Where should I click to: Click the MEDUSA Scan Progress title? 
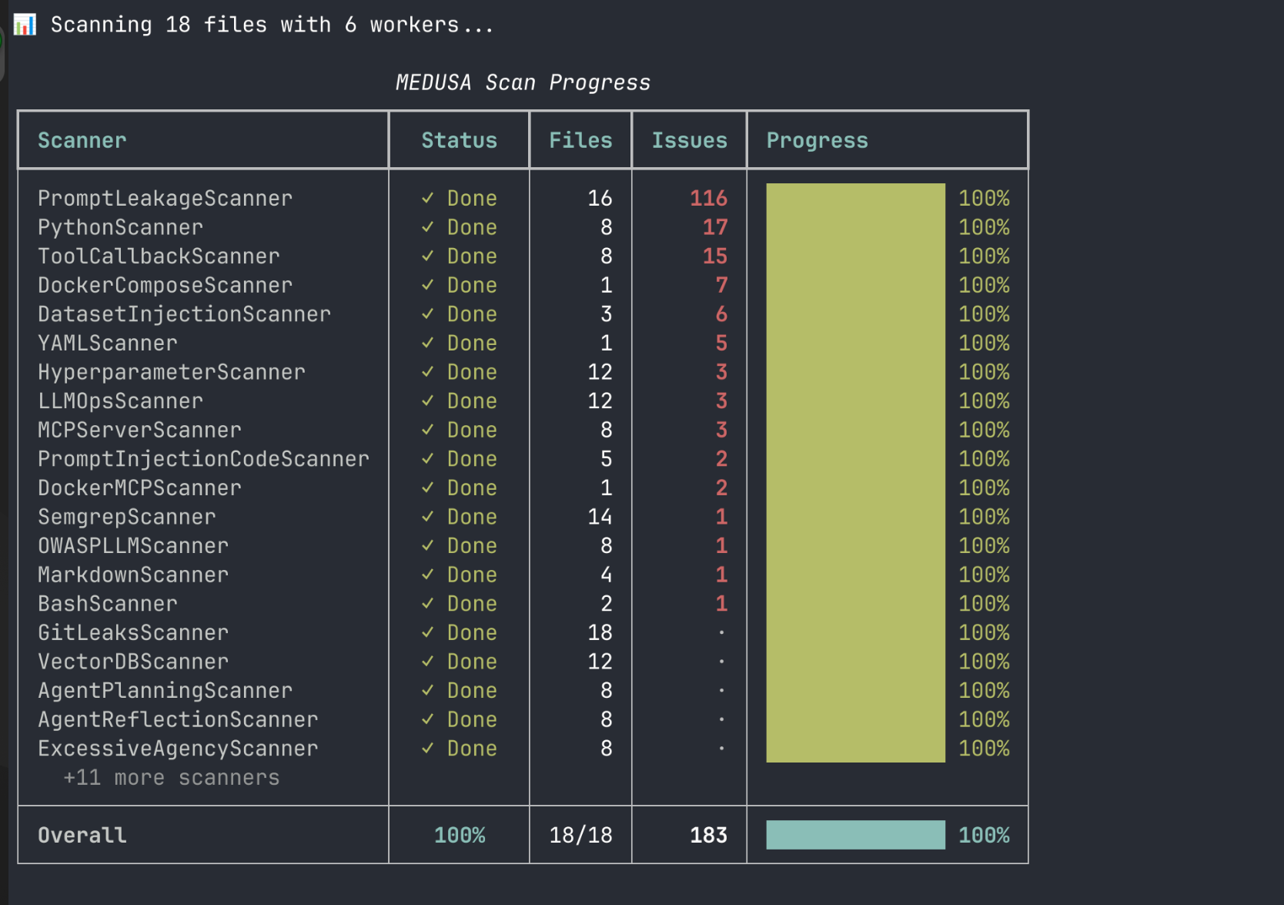pos(523,82)
